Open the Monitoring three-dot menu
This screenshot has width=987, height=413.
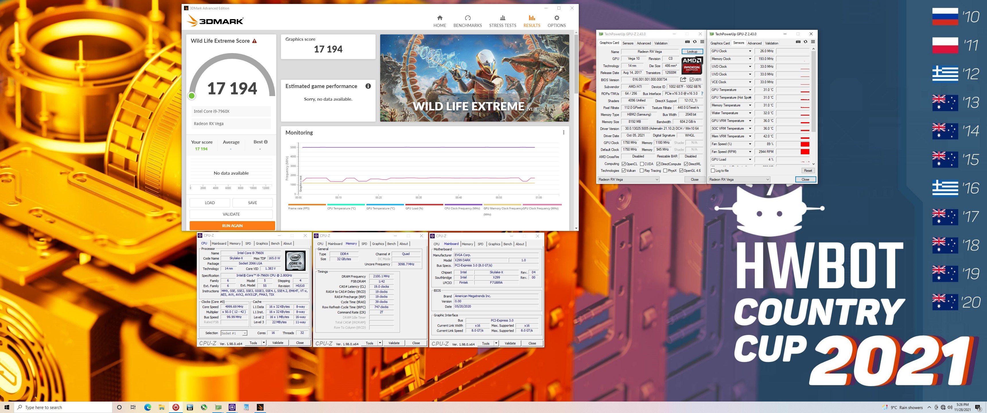click(x=563, y=133)
